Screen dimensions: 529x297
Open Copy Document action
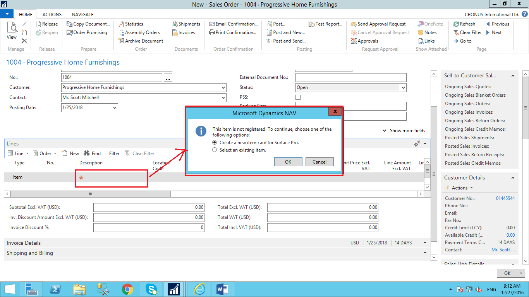click(88, 24)
